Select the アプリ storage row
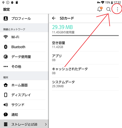Image resolution: width=122 pixels, height=128 pixels. pos(85,58)
